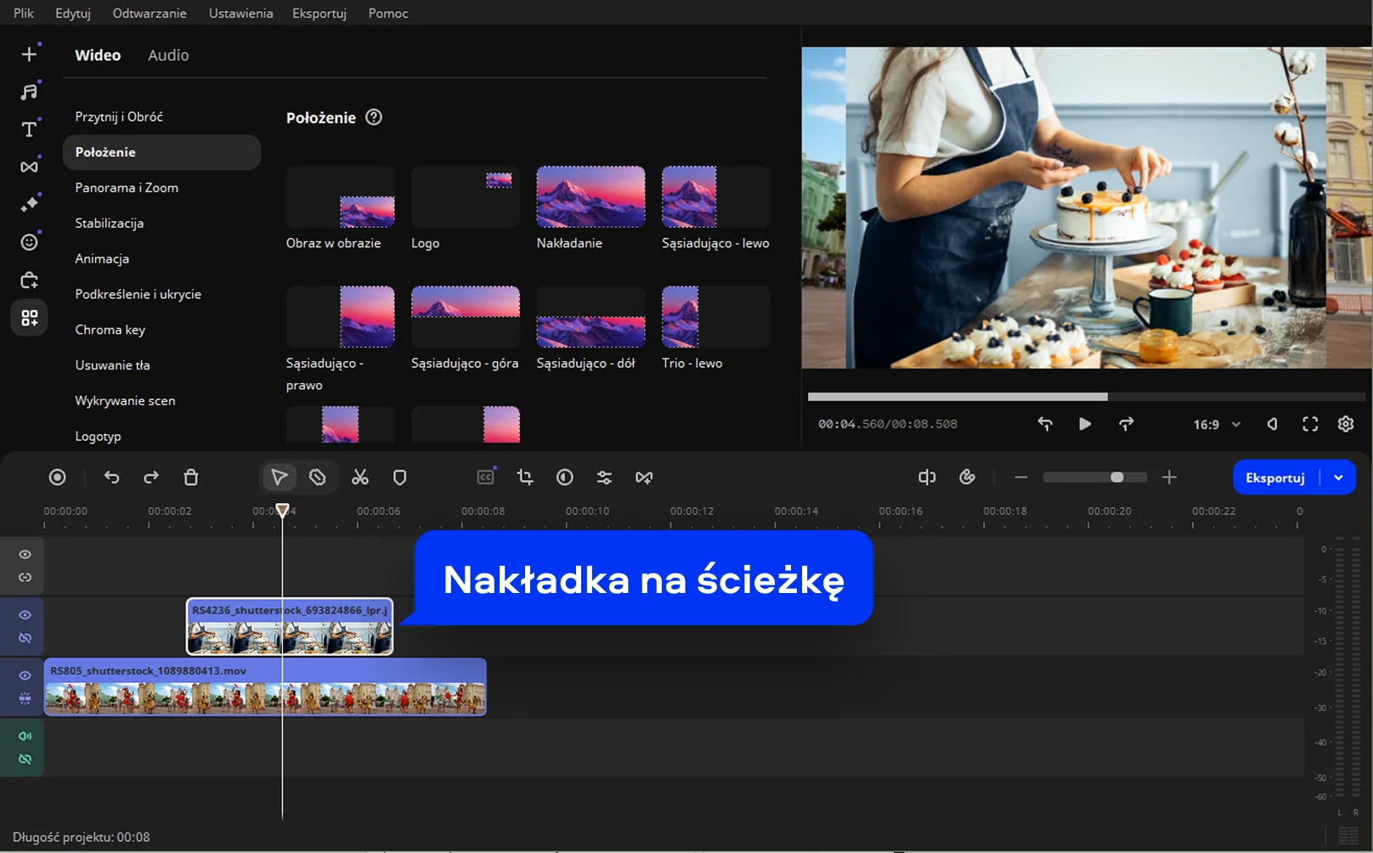1373x853 pixels.
Task: Open the Titles text tool in sidebar
Action: coord(29,129)
